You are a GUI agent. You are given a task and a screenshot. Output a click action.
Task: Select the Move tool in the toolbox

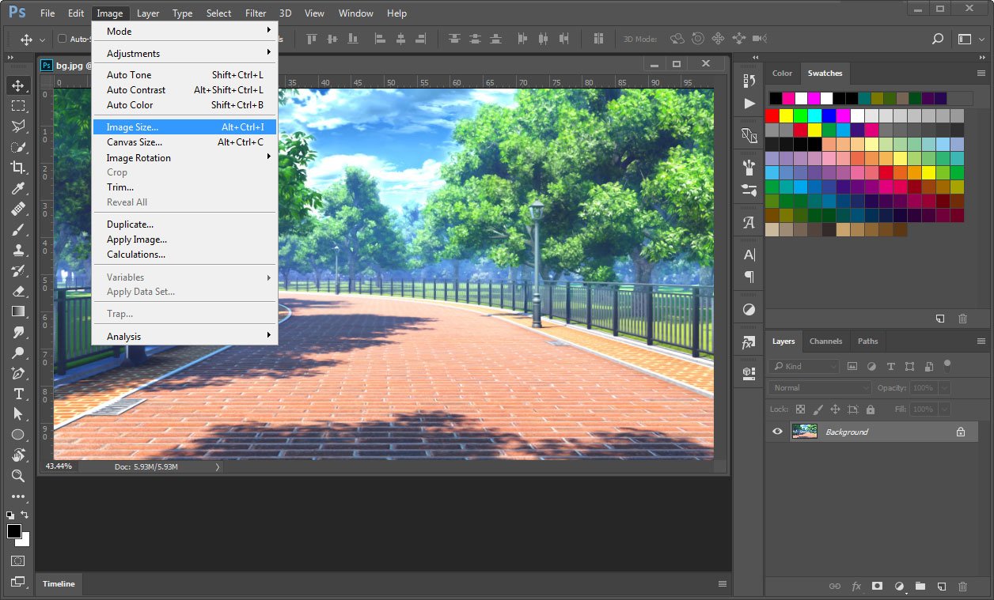click(17, 85)
